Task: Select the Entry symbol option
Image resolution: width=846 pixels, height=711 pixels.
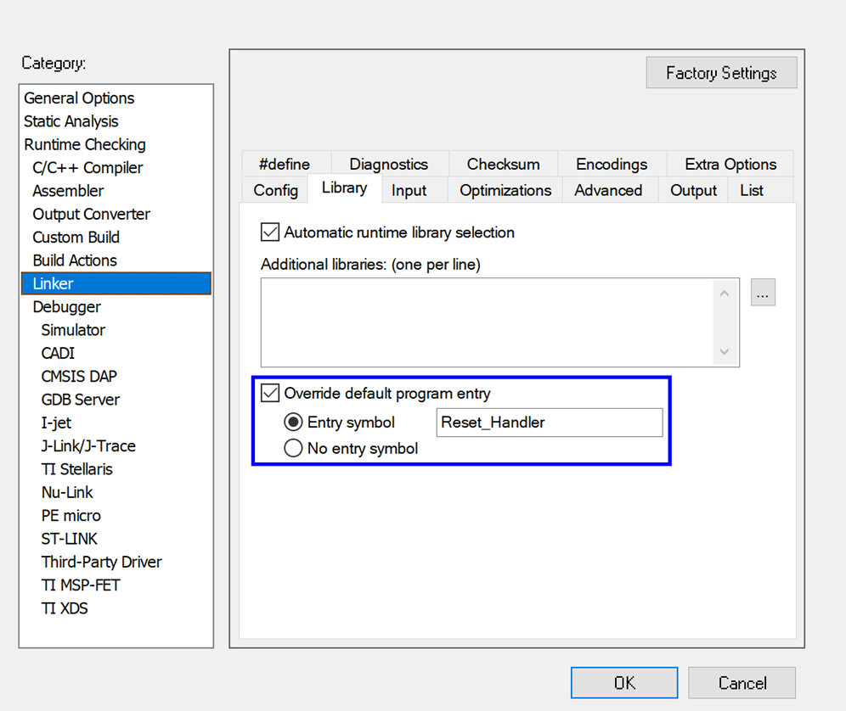Action: coord(293,422)
